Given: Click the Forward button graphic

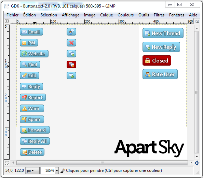Looking at the screenshot, I should tap(35, 130).
